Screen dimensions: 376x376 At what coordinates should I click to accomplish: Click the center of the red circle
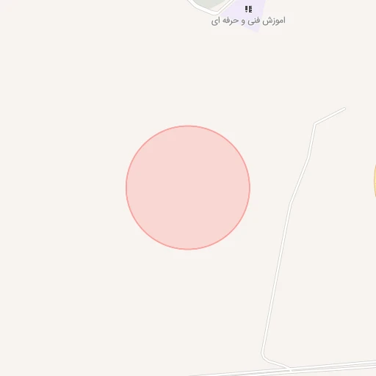click(x=188, y=188)
